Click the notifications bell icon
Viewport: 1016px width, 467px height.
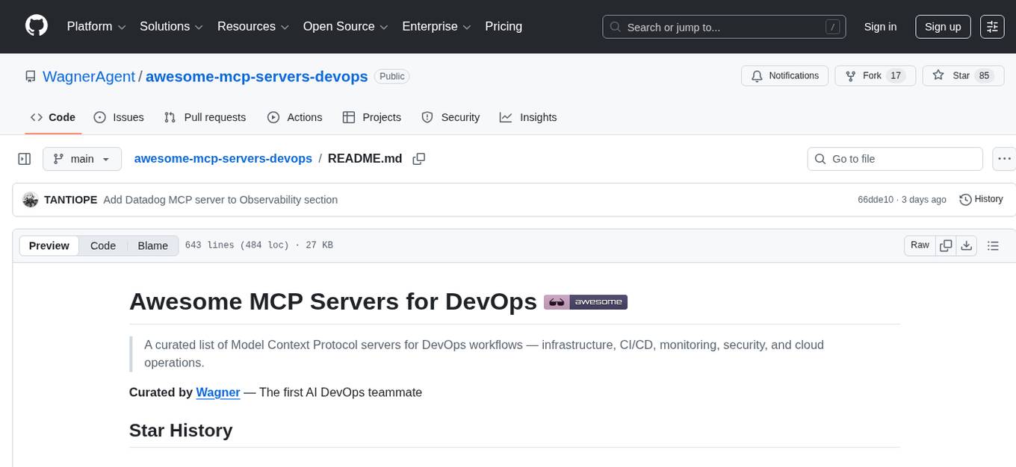coord(757,75)
